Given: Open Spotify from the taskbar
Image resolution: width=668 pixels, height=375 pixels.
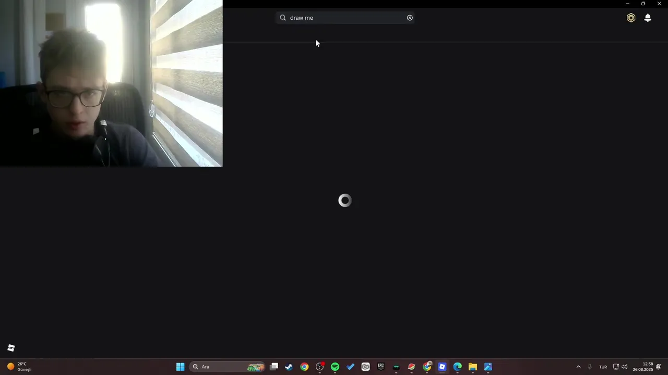Looking at the screenshot, I should tap(335, 367).
